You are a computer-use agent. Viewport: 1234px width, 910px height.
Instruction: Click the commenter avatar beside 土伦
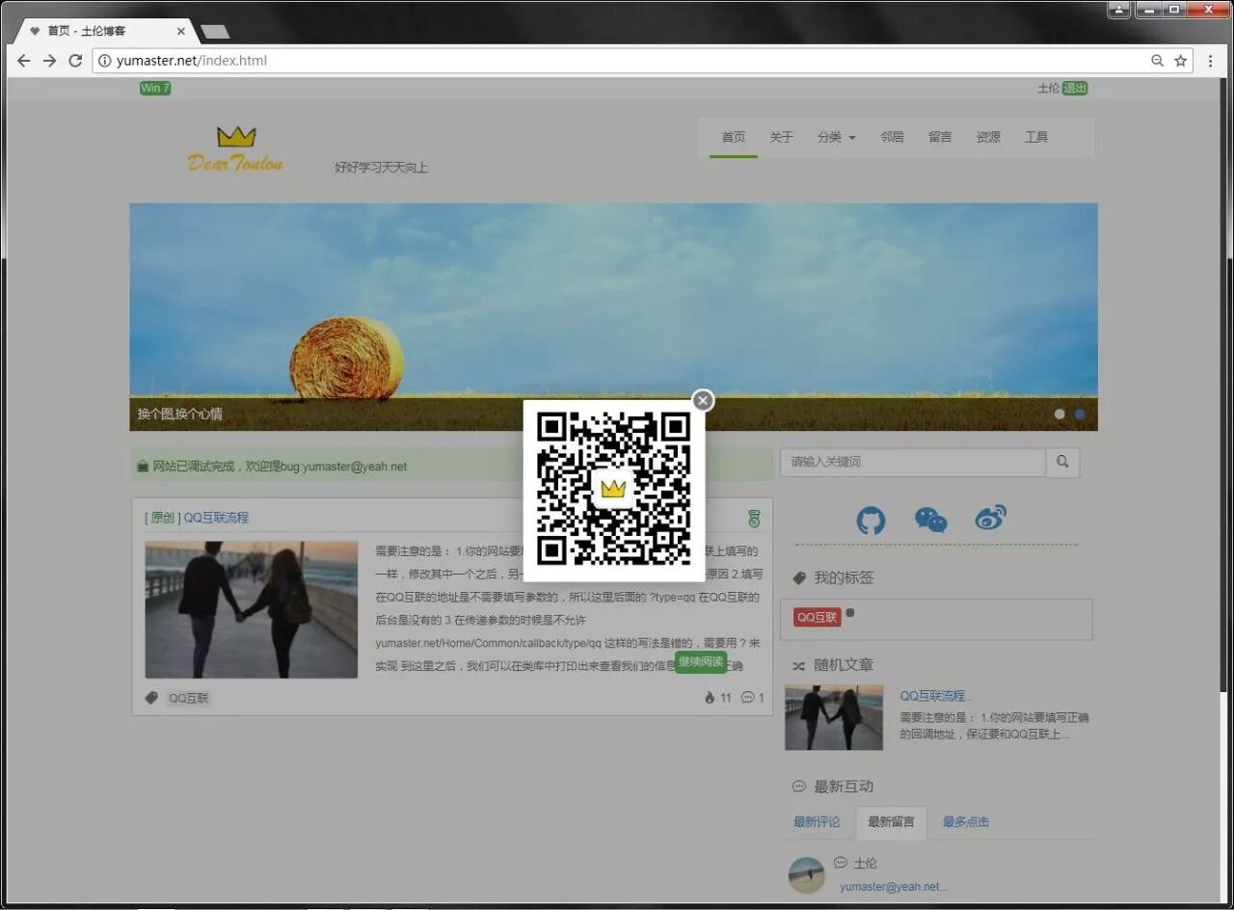[807, 875]
